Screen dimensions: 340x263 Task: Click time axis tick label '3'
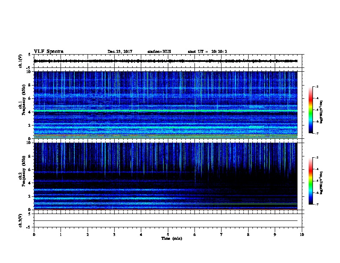tap(114, 234)
